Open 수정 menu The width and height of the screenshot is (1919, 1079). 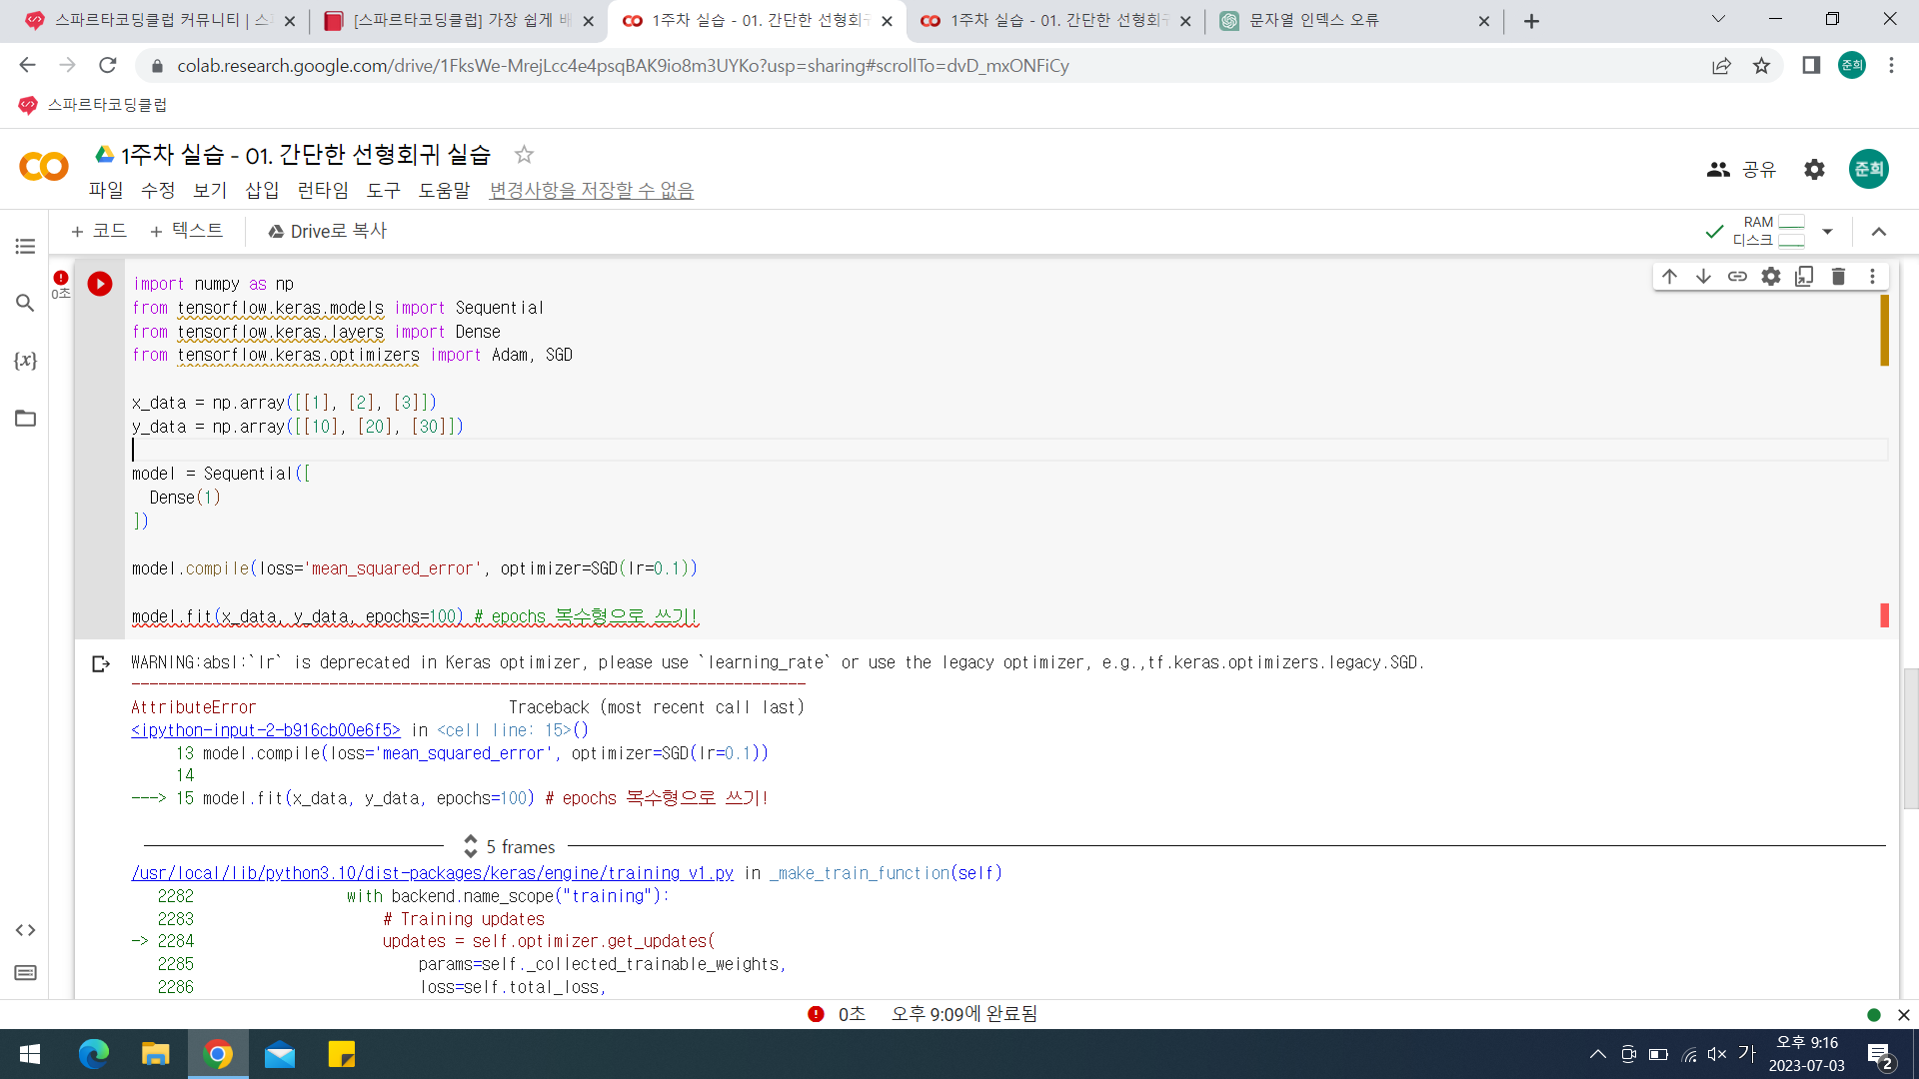pos(158,190)
